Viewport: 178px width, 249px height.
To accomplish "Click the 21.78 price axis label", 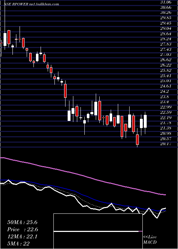I will tap(166, 123).
